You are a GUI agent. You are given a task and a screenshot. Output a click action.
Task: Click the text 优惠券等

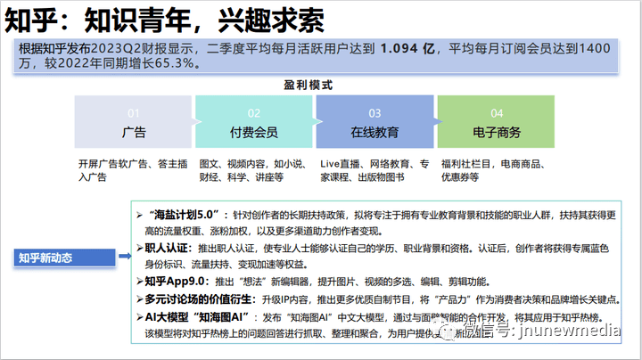tap(460, 177)
